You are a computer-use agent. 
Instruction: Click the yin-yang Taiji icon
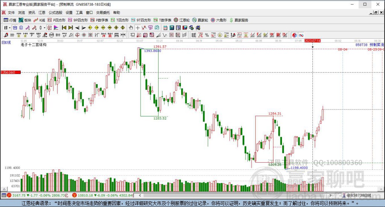point(294,35)
